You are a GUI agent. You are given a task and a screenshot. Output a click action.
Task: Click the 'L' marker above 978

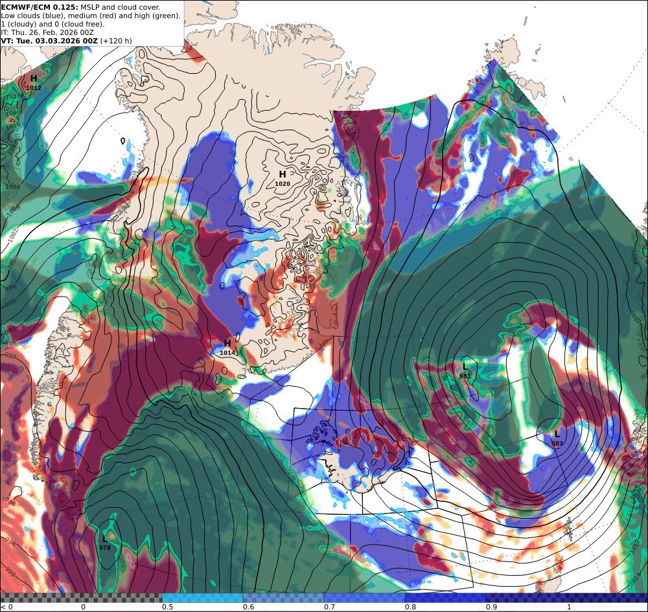(104, 538)
